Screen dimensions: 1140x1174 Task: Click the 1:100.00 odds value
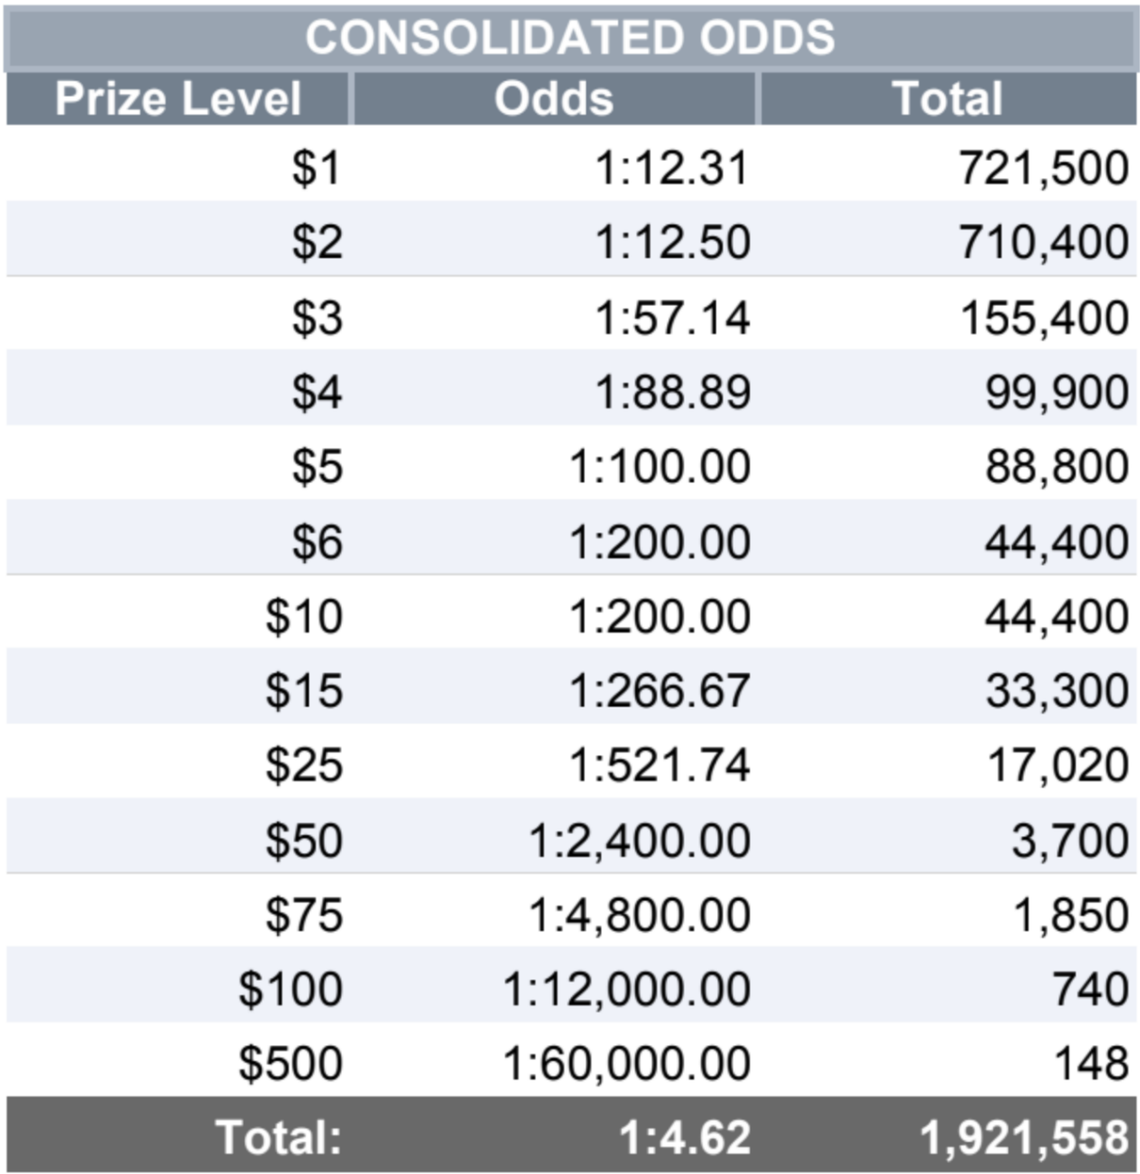point(660,466)
